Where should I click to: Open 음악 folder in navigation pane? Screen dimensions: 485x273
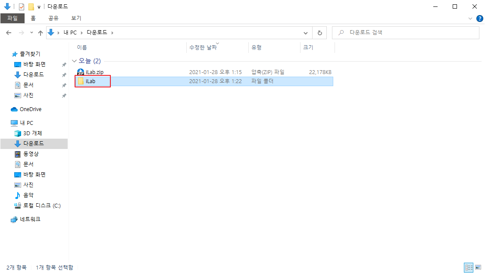28,195
